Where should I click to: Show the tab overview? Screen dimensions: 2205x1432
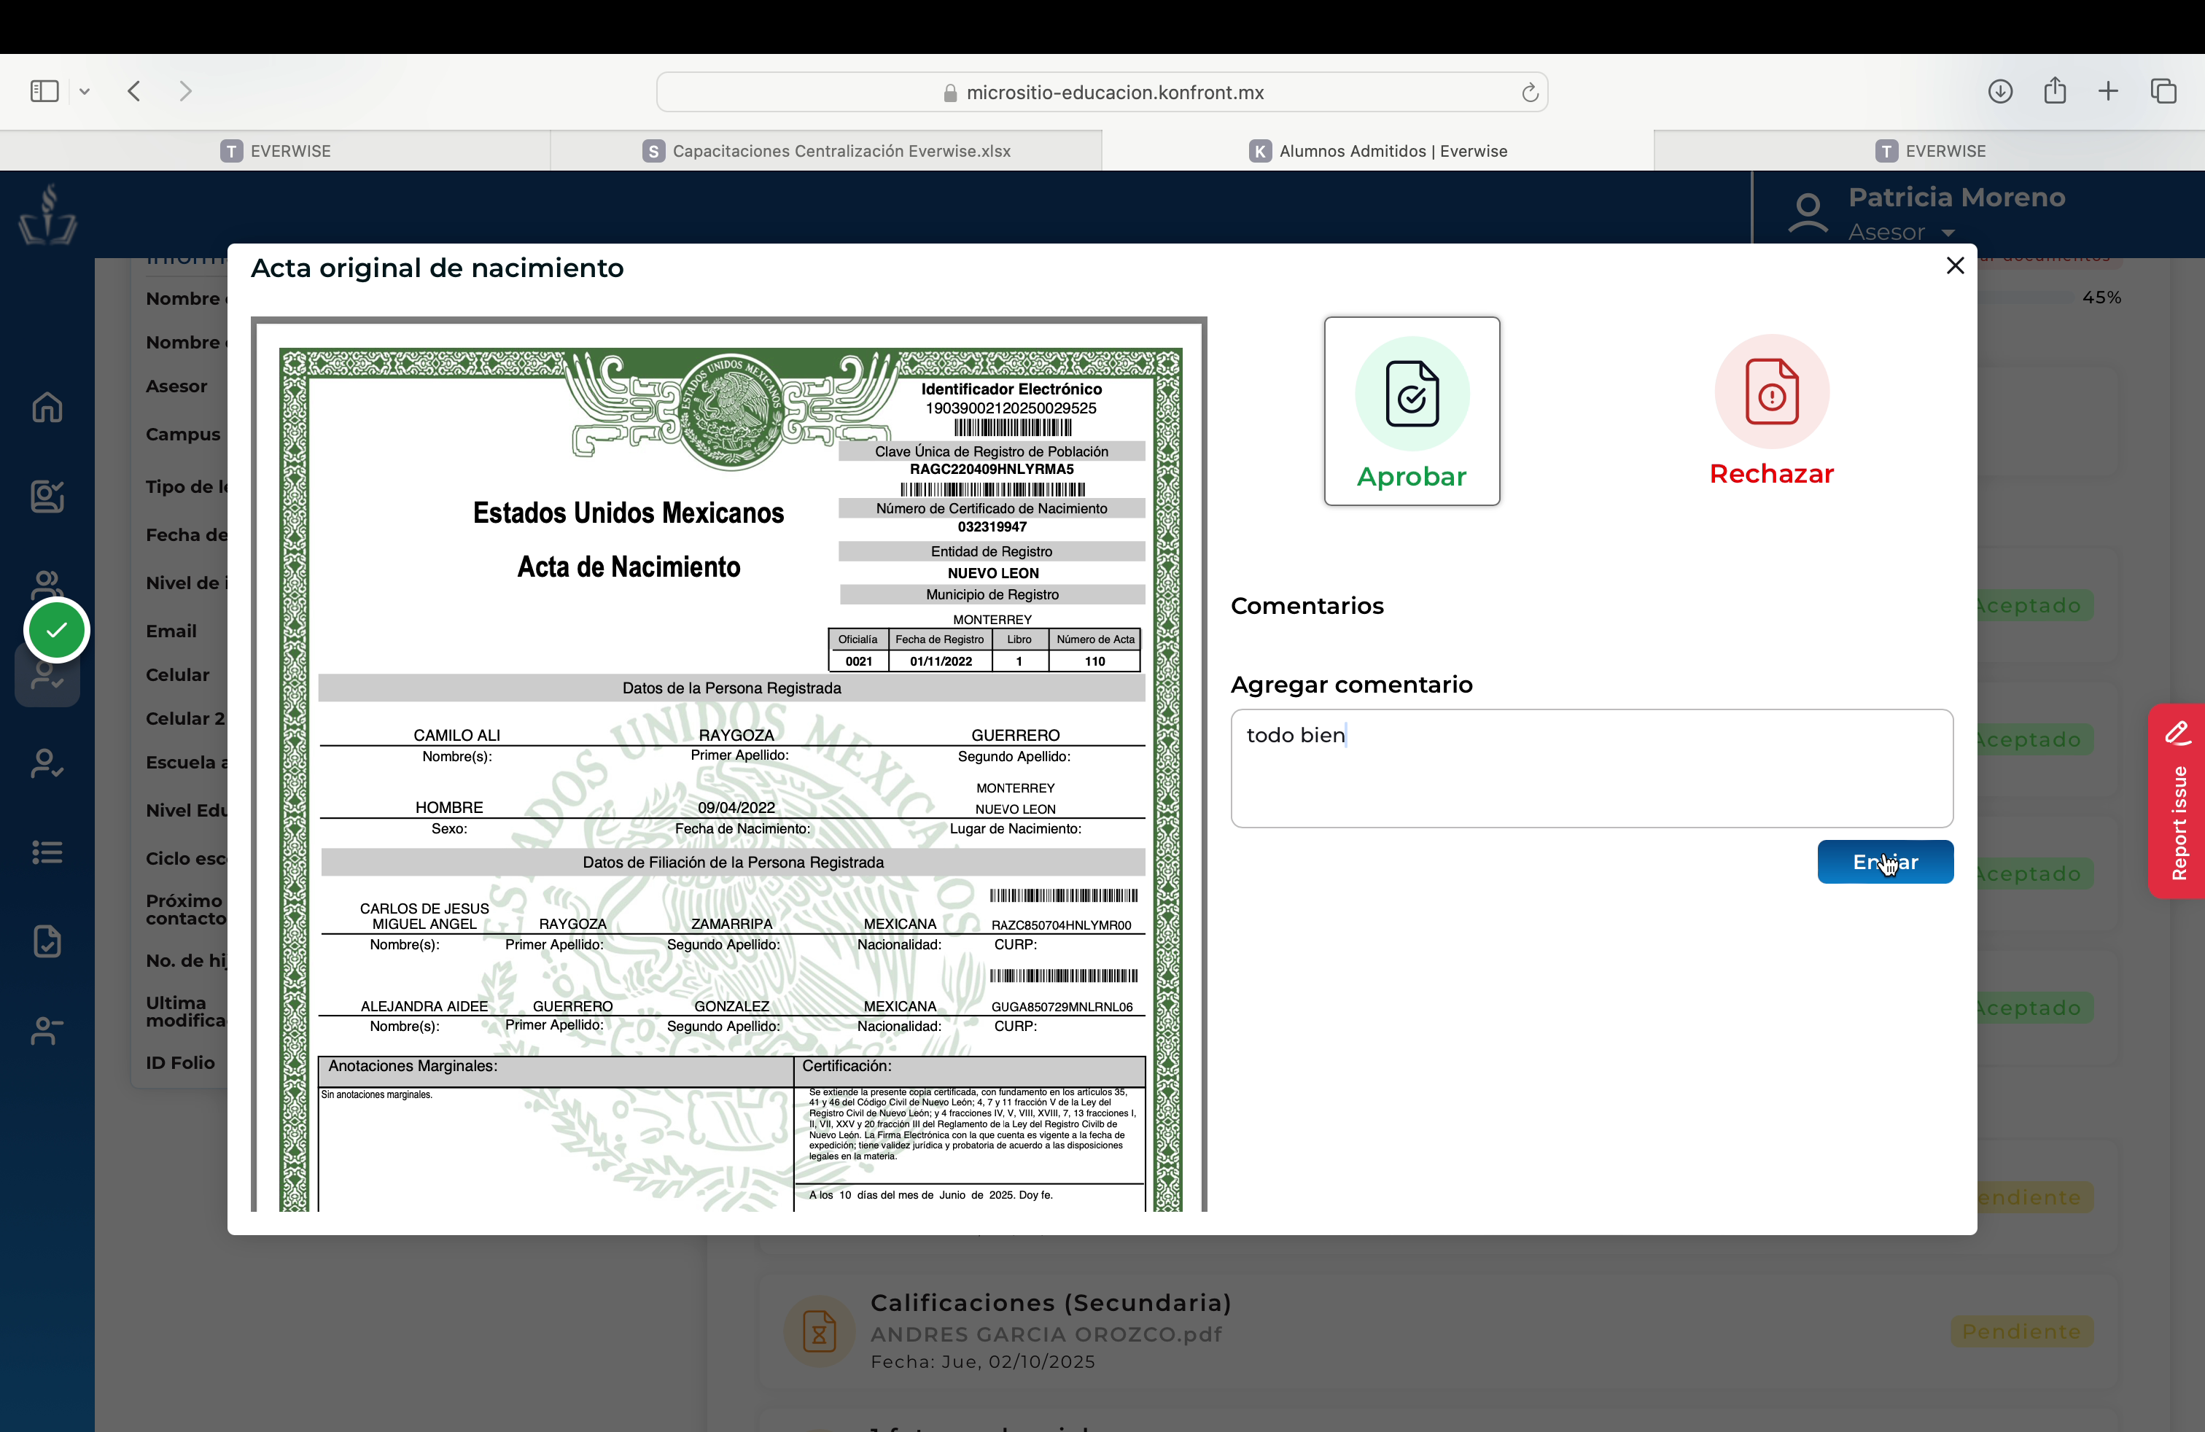tap(2163, 90)
